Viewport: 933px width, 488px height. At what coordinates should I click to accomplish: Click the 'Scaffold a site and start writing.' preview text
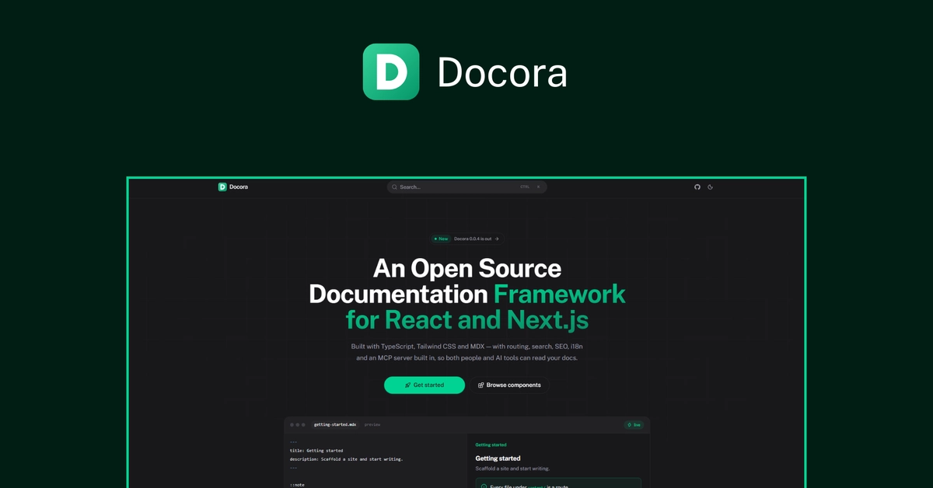pyautogui.click(x=512, y=469)
